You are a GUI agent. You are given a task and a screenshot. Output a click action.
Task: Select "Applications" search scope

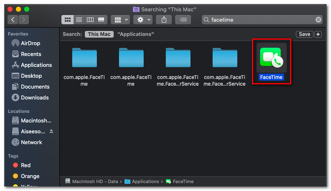tap(136, 34)
